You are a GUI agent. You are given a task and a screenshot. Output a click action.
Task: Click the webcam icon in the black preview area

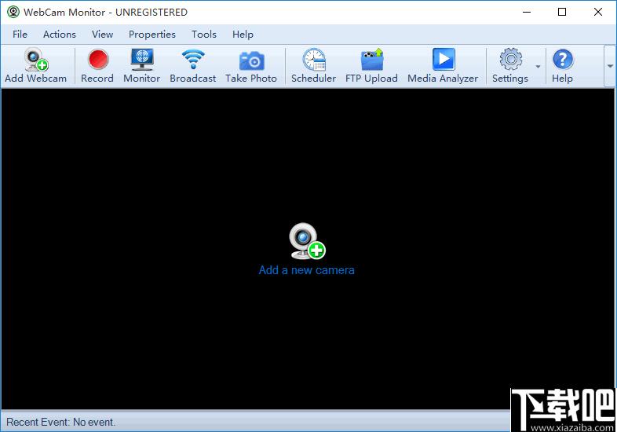click(x=306, y=241)
